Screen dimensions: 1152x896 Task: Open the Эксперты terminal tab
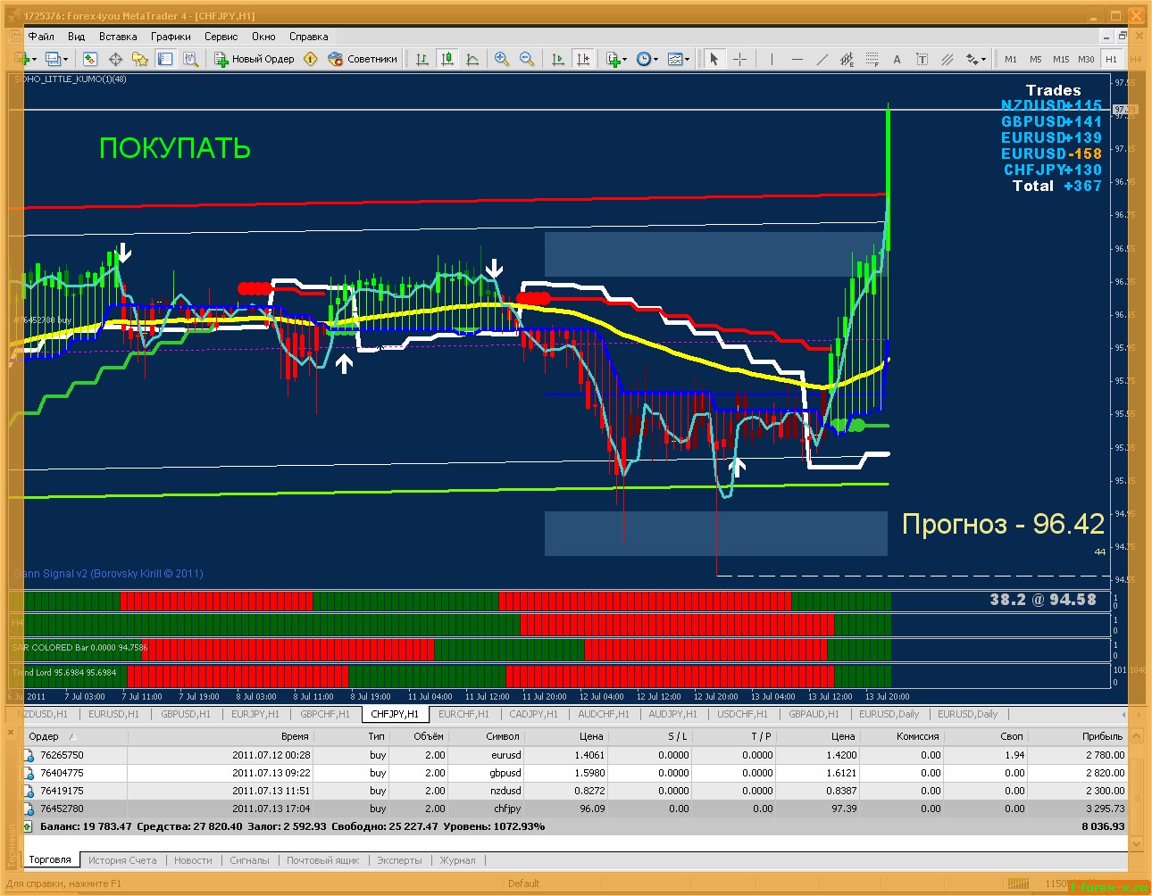pyautogui.click(x=399, y=860)
